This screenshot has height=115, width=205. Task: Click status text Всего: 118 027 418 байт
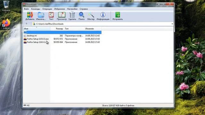[118, 105]
